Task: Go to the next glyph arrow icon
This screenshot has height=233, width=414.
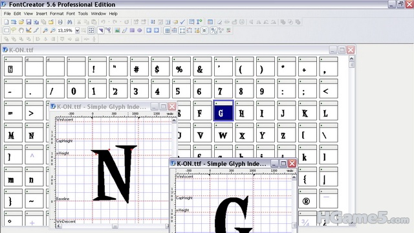Action: (157, 30)
